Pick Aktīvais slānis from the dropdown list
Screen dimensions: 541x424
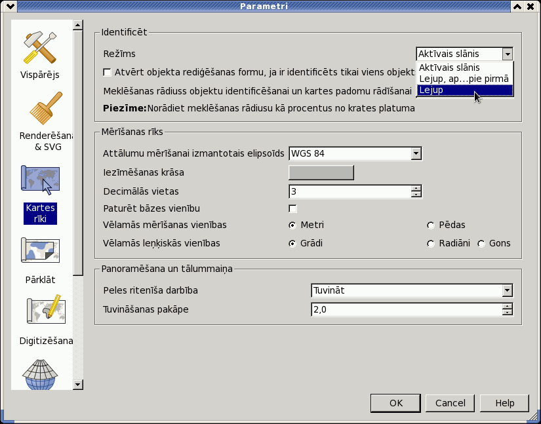coord(465,67)
